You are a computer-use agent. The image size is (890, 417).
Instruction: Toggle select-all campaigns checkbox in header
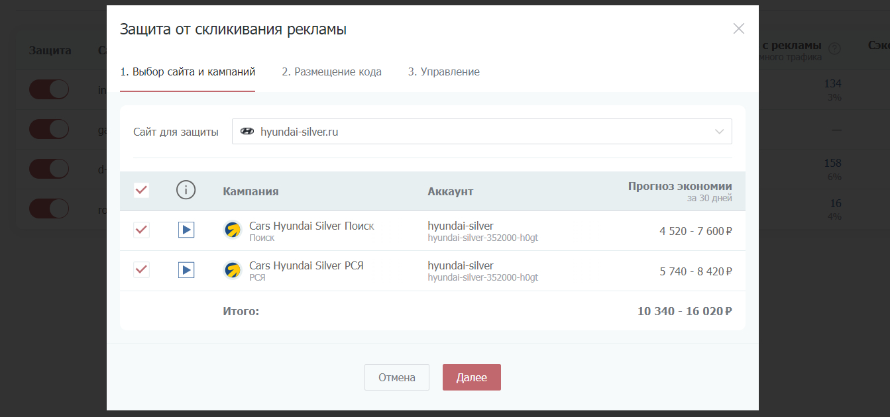(142, 191)
